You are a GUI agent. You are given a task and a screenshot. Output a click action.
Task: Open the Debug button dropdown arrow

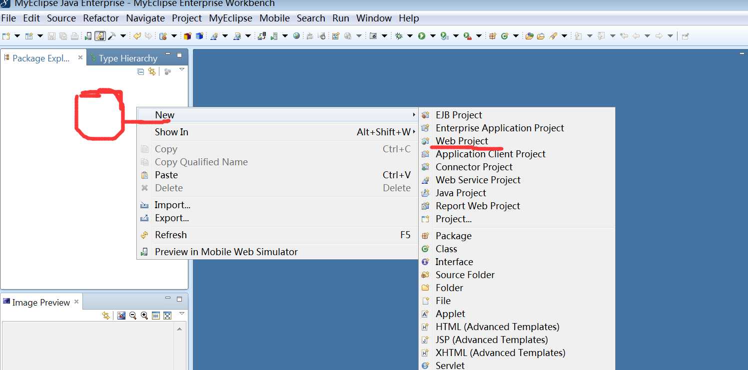click(x=410, y=36)
